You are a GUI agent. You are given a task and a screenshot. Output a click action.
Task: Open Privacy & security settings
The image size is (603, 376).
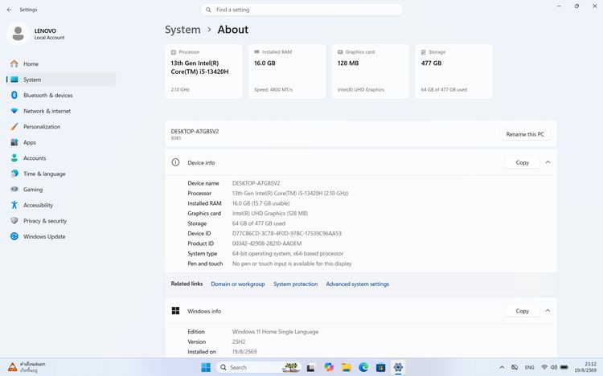(62, 221)
